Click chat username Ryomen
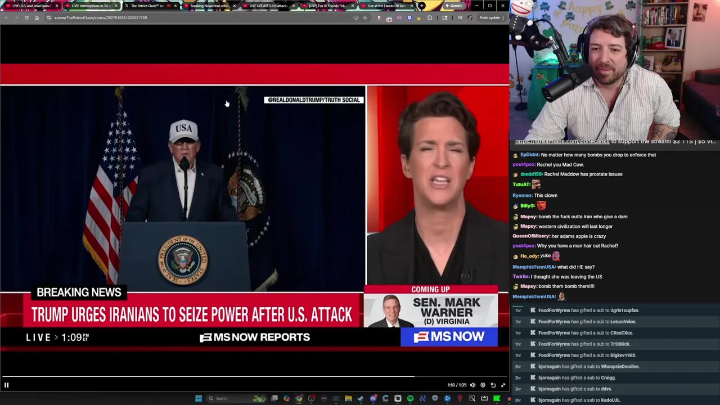The width and height of the screenshot is (720, 405). [523, 196]
